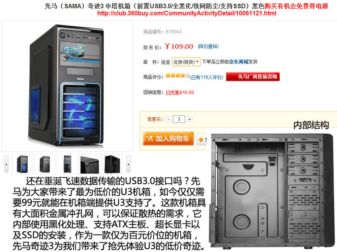
Task: Select second product thumbnail
Action: 45,164
